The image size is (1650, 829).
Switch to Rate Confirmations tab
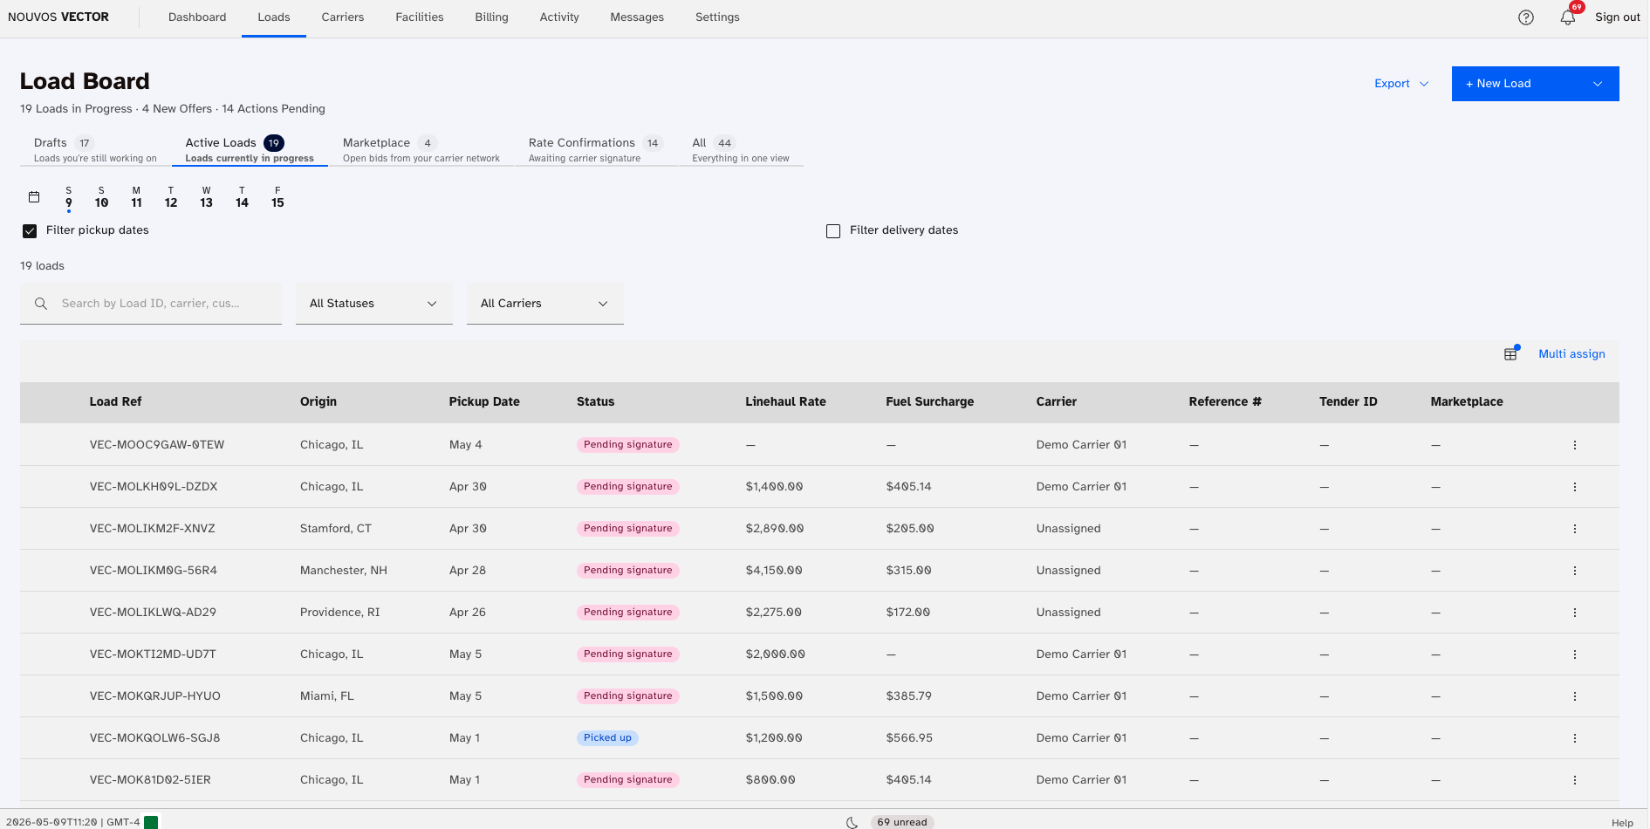tap(597, 149)
